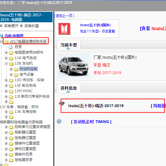Image resolution: width=166 pixels, height=166 pixels.
Task: Expand the 13E 制动系统 node
Action: pyautogui.click(x=6, y=86)
